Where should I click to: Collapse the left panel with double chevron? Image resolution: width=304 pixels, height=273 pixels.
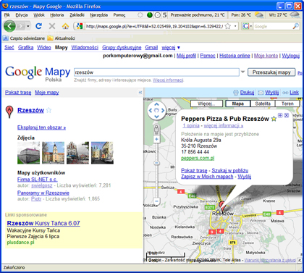click(140, 93)
